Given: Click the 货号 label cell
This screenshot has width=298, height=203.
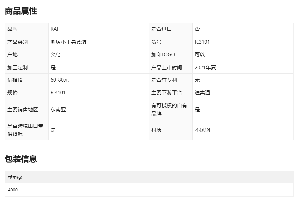Looking at the screenshot, I should (x=156, y=42).
